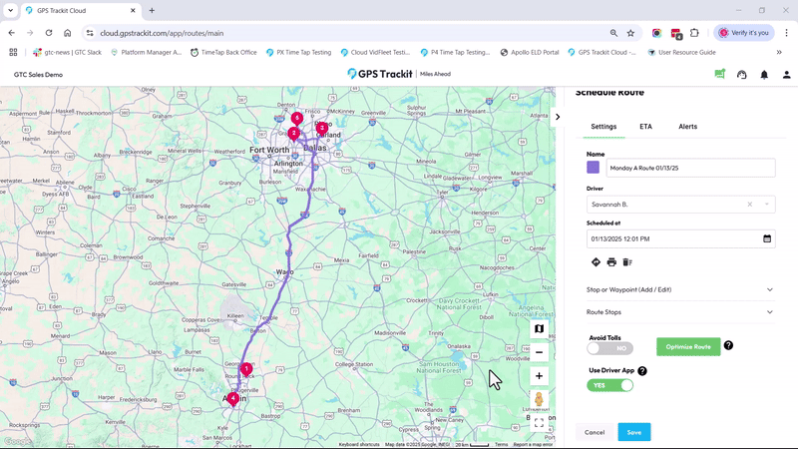Toggle the Avoid Tolls switch
Image resolution: width=798 pixels, height=449 pixels.
point(609,348)
